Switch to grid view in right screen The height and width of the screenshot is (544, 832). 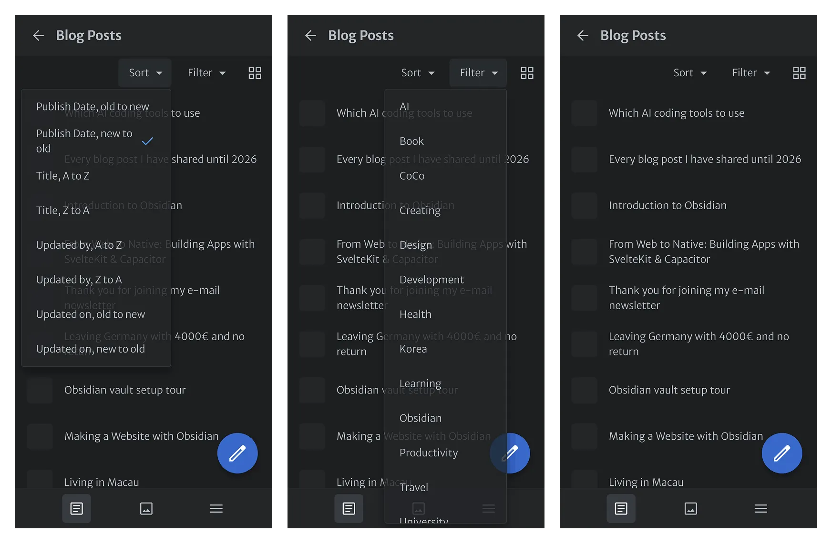pos(799,73)
